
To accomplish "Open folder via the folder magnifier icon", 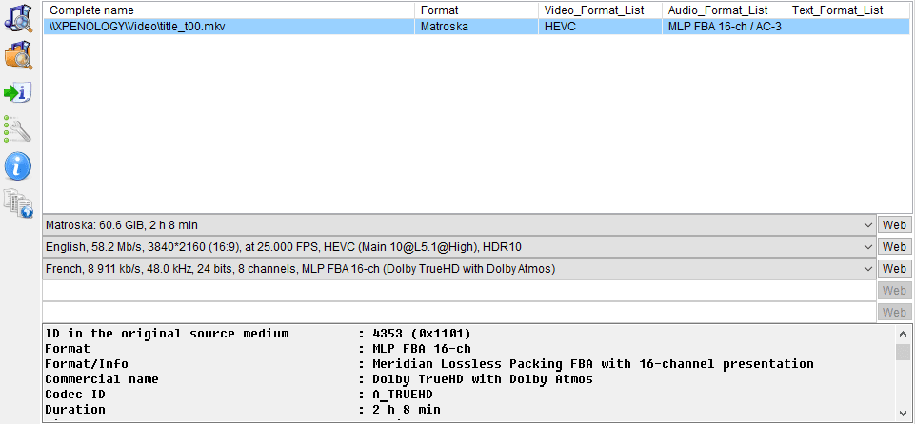I will (18, 55).
